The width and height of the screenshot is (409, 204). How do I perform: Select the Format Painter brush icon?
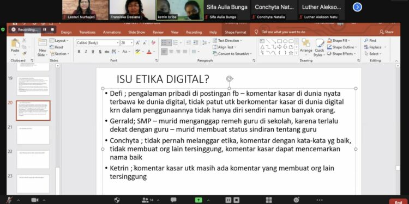coord(24,53)
